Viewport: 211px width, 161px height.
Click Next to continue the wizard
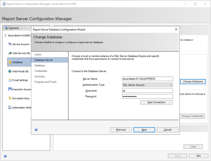[x=144, y=130]
